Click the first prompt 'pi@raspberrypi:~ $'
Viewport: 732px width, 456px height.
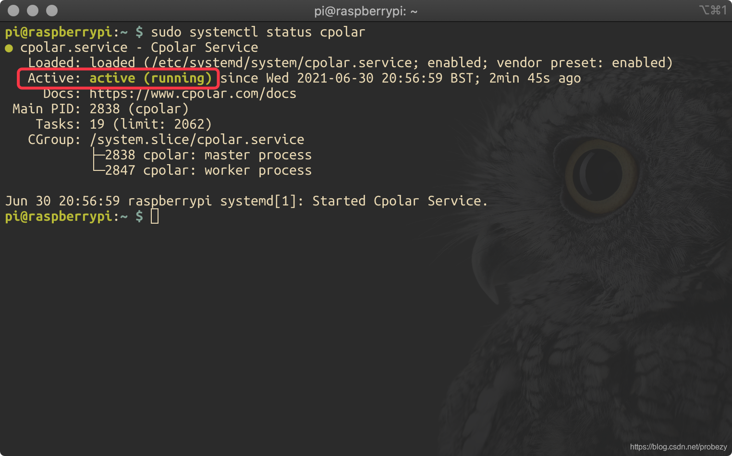click(x=74, y=32)
